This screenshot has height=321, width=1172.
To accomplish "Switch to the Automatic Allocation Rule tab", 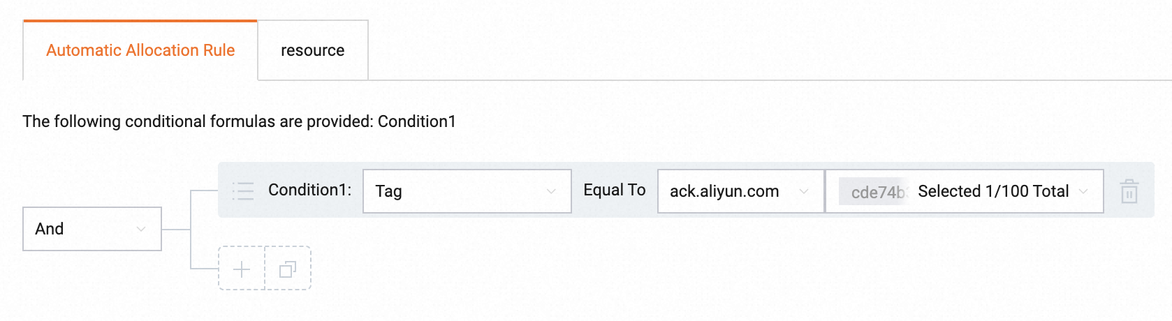I will click(140, 50).
